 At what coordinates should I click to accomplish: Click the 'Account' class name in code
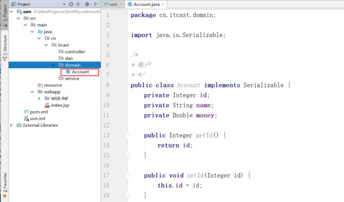(188, 85)
